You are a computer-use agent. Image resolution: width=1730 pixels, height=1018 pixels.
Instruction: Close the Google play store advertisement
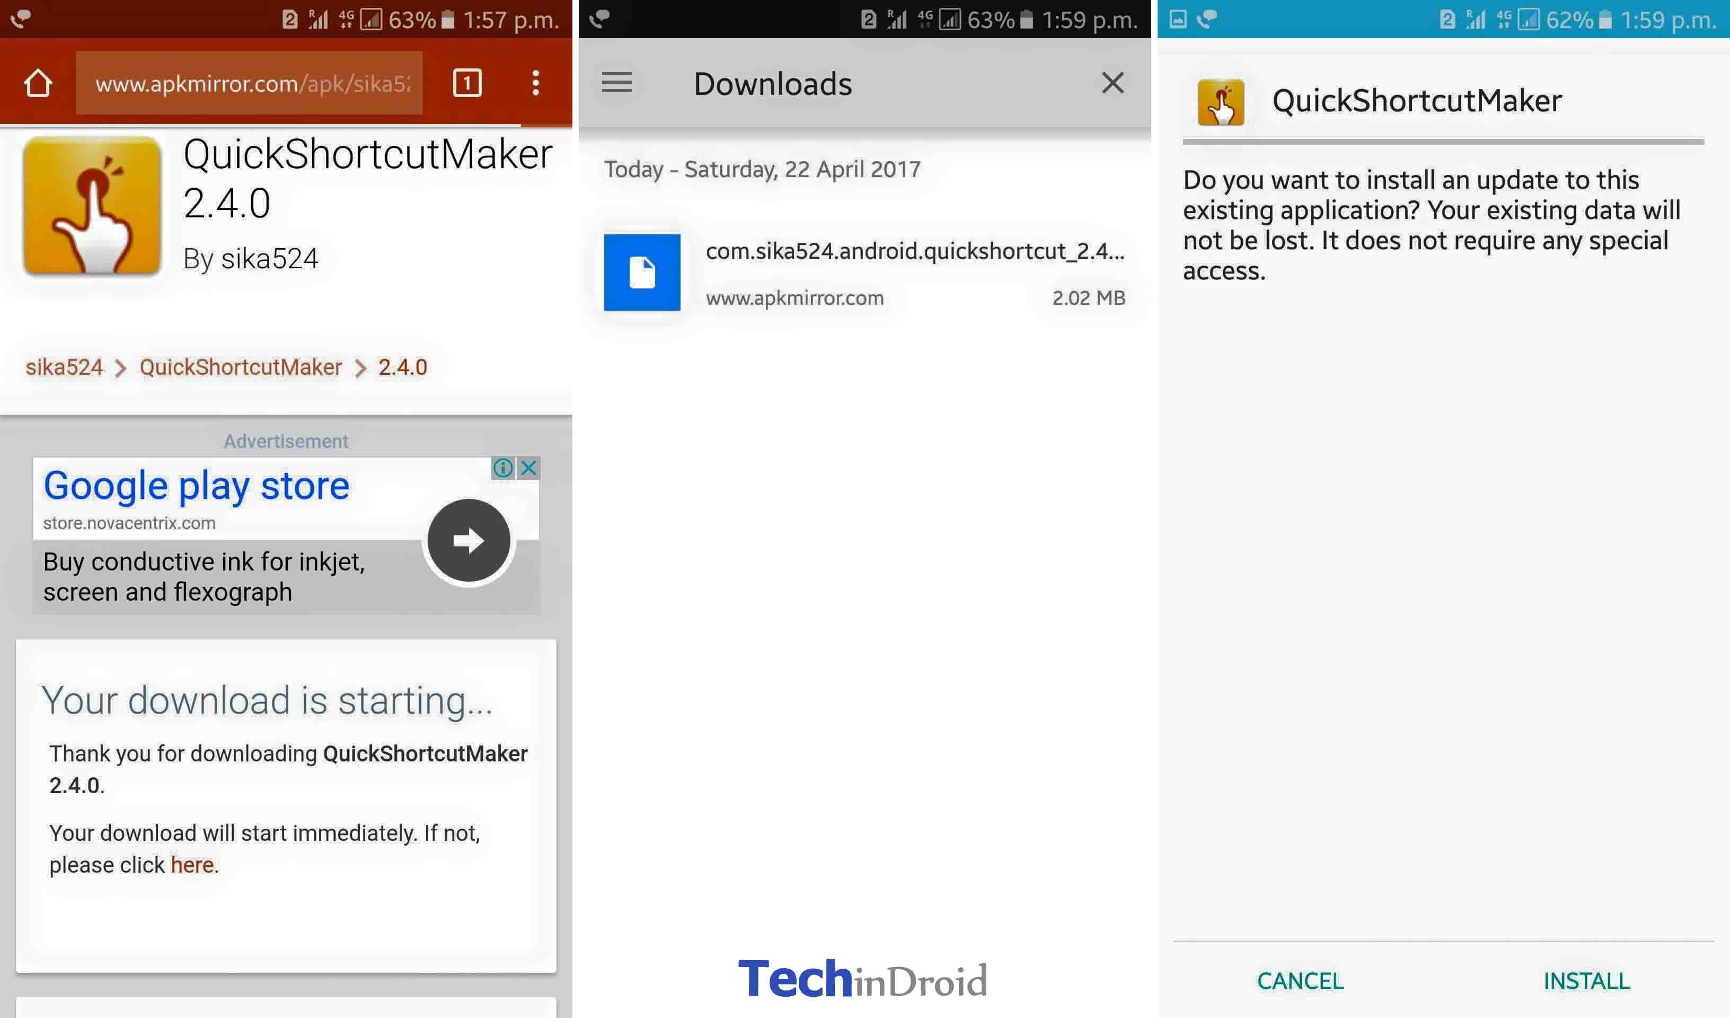point(528,468)
